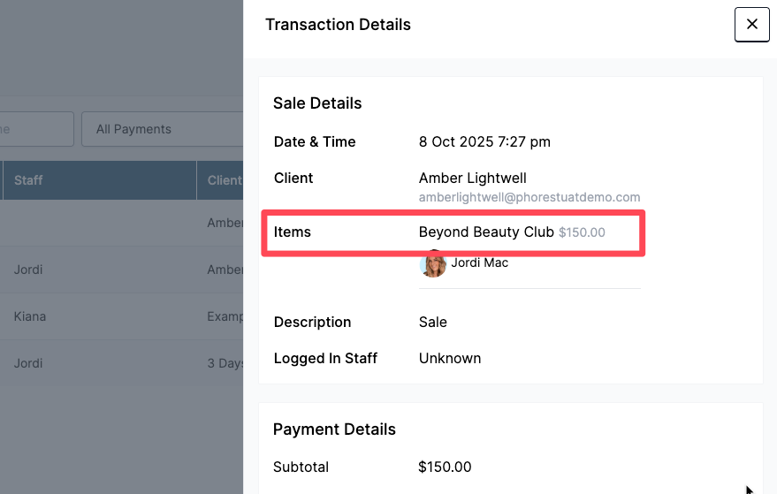The height and width of the screenshot is (494, 777).
Task: Click the amberlightwell@phorestuatdemo.com email address
Action: [529, 197]
